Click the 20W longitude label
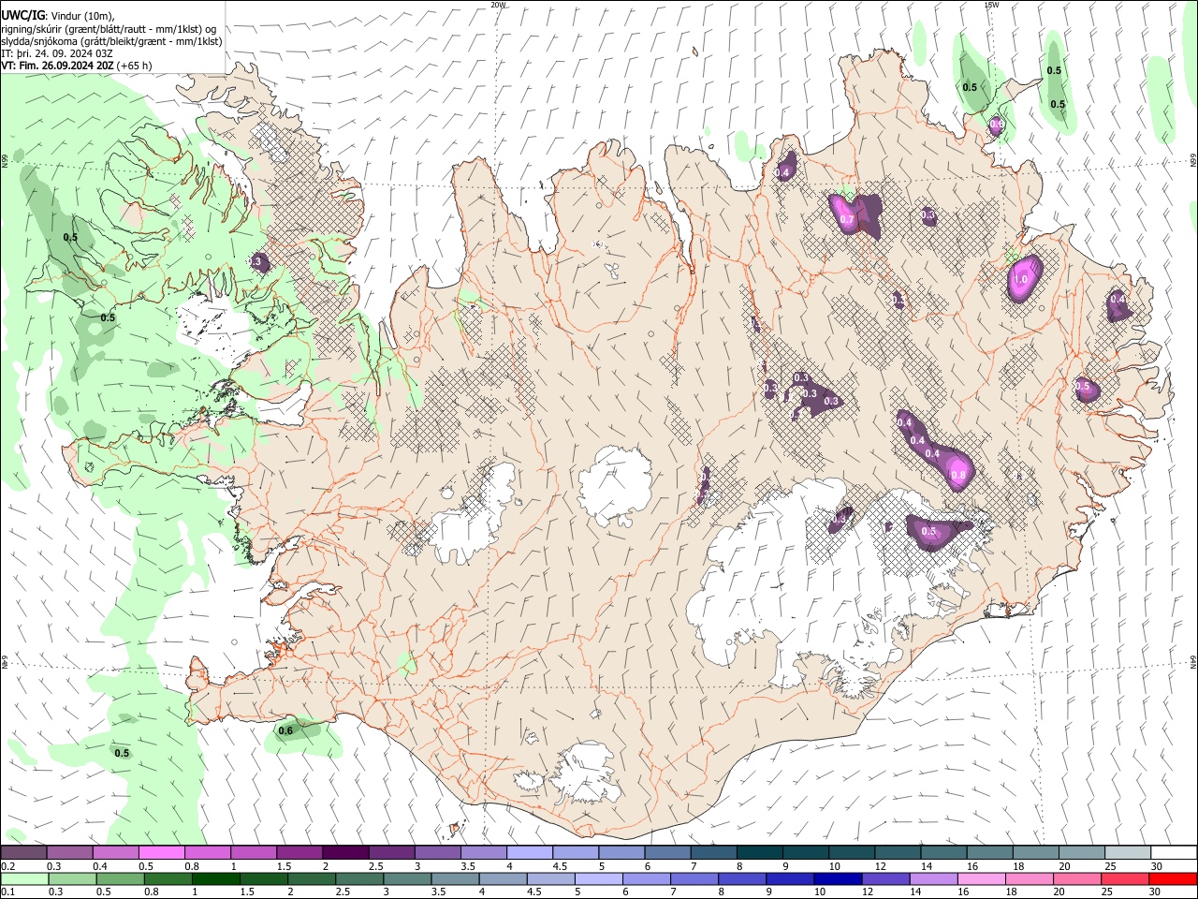Screen dimensions: 1198x899 (x=499, y=5)
